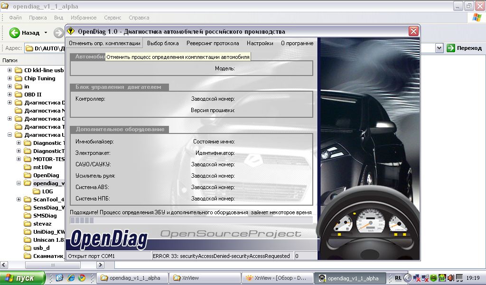
Task: Click the RU language indicator in the tray
Action: pos(398,278)
